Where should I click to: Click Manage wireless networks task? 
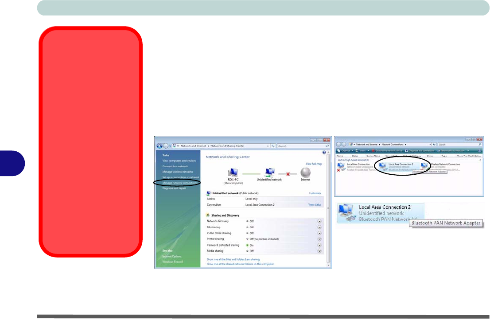click(178, 172)
